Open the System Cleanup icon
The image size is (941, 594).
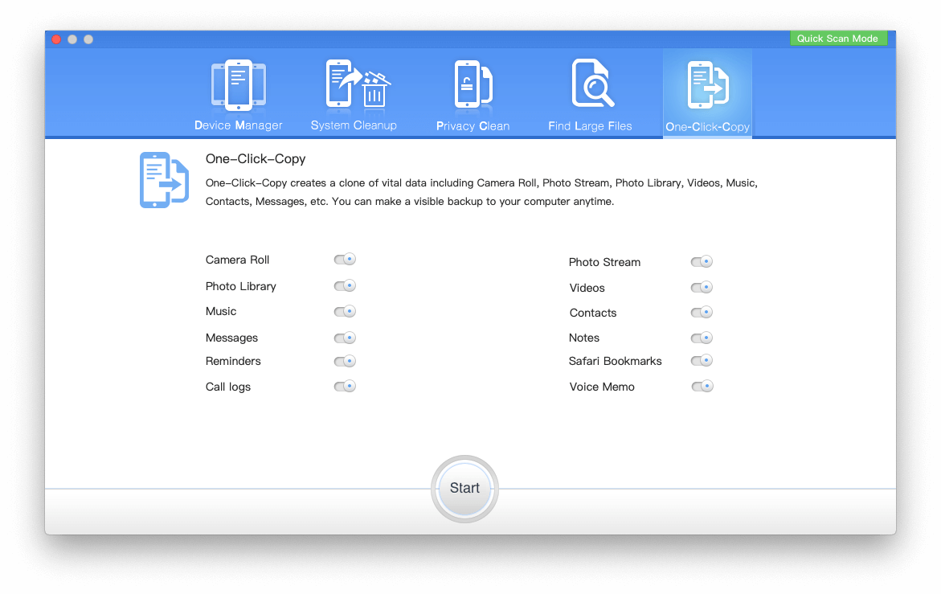coord(358,84)
